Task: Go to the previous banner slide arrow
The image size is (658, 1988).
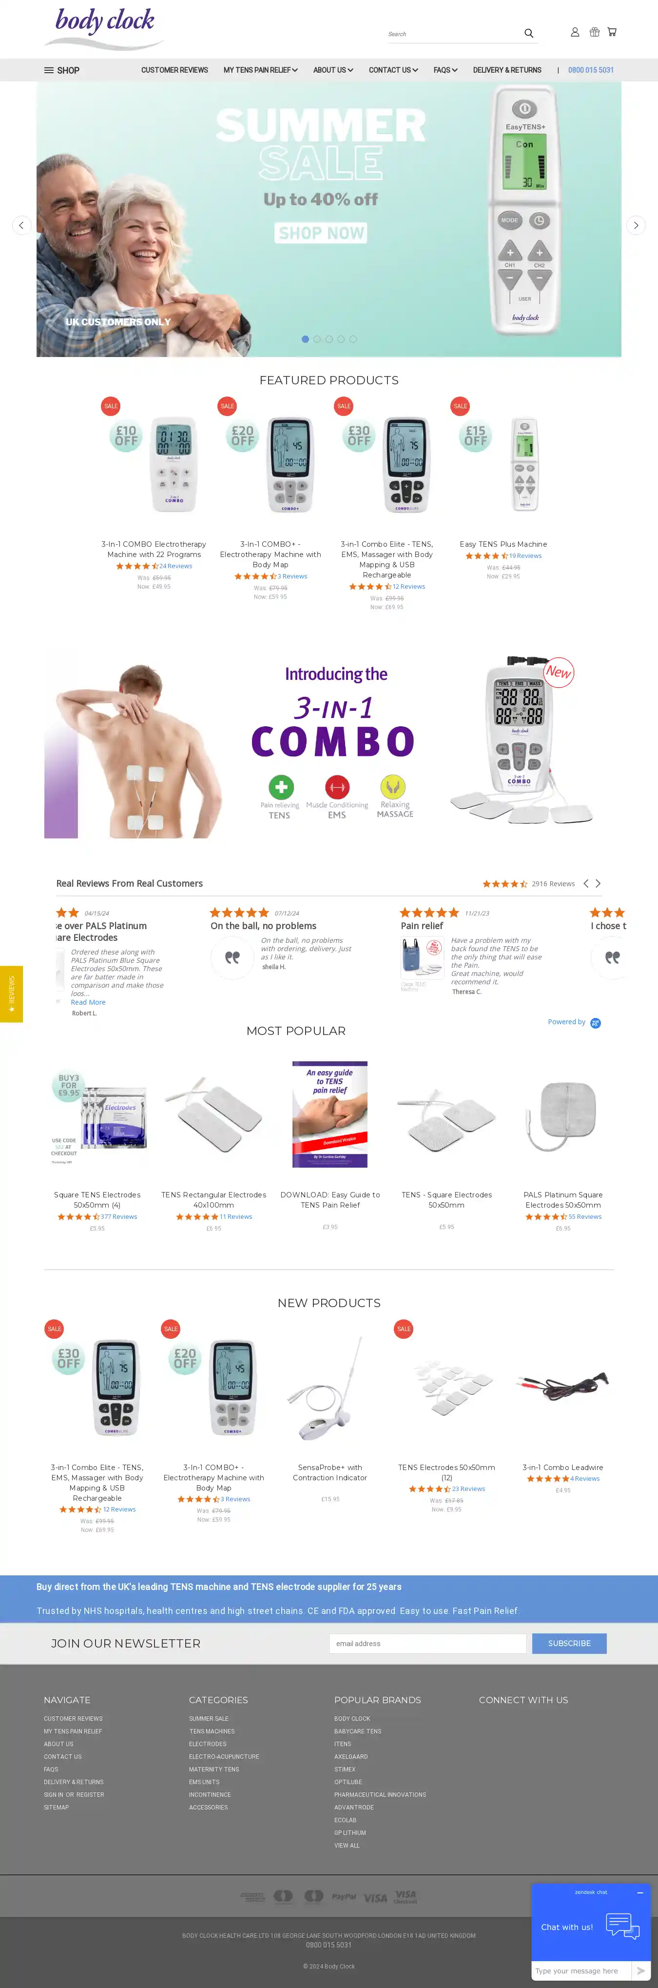Action: [x=21, y=225]
